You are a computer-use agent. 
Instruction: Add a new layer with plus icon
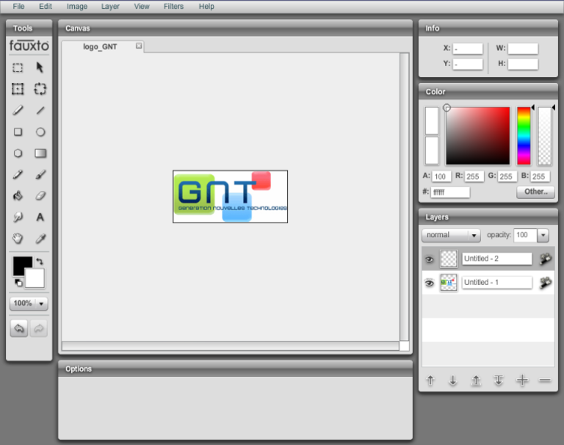522,380
